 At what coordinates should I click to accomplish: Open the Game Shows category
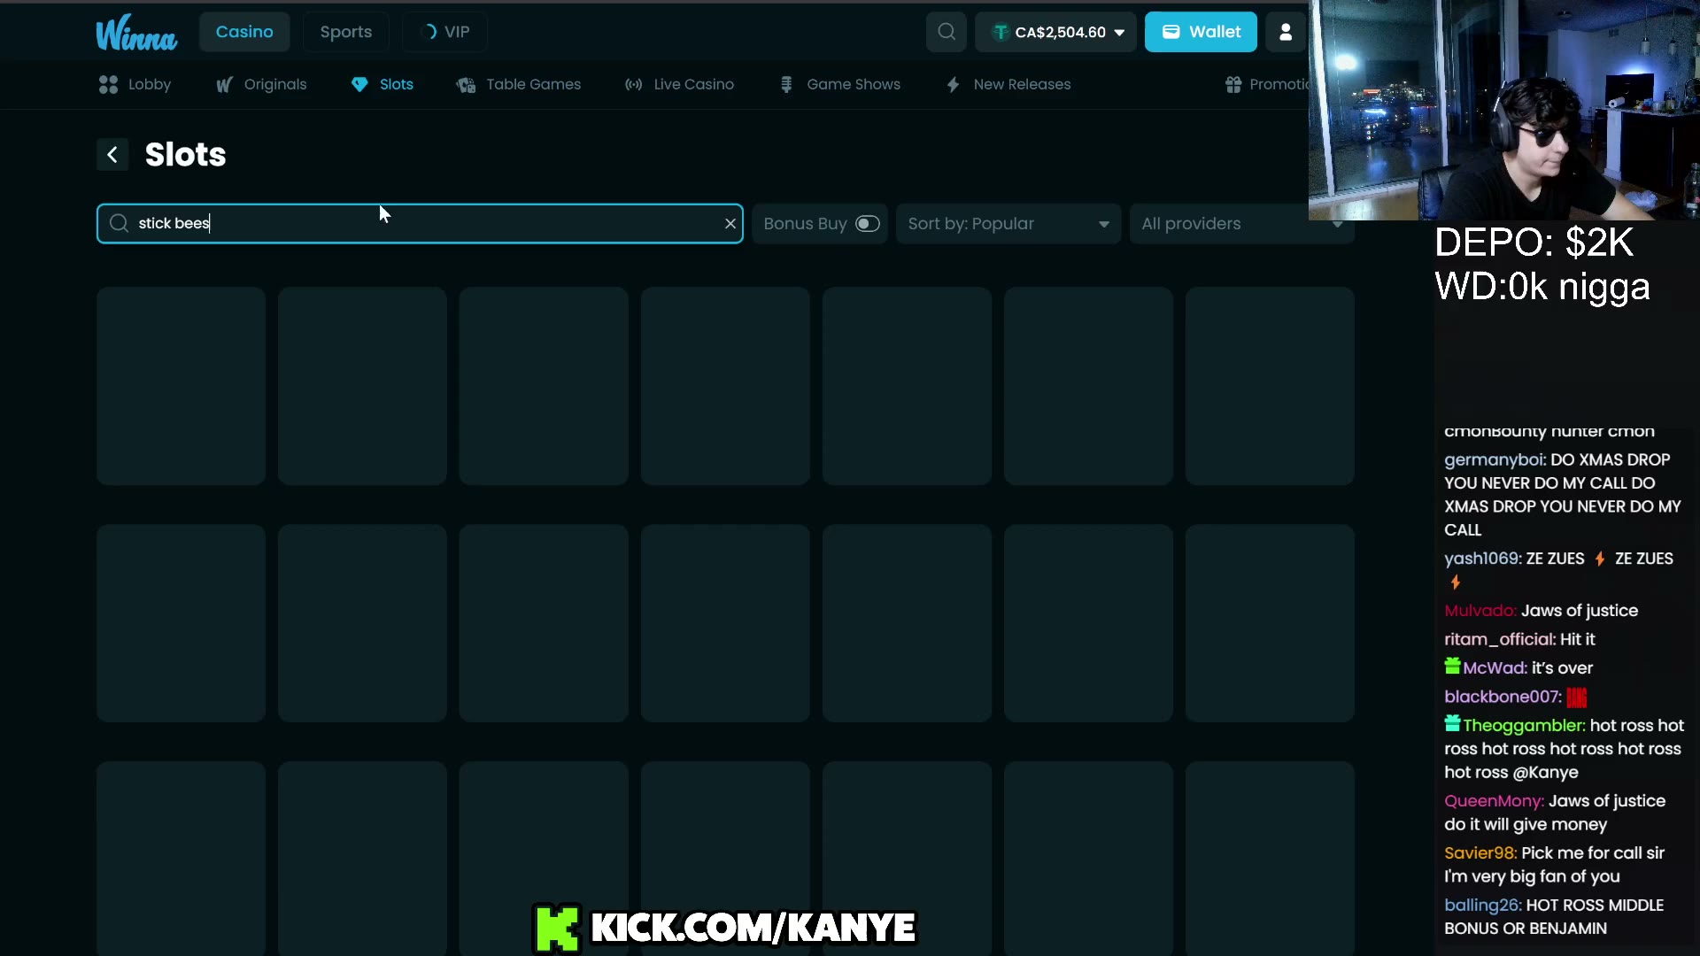(x=839, y=85)
